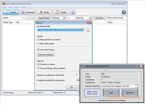
Task: Enable Filter potential virus threats
Action: coord(38,40)
